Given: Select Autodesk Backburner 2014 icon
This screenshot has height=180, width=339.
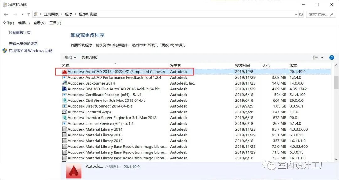Looking at the screenshot, I should click(x=64, y=83).
